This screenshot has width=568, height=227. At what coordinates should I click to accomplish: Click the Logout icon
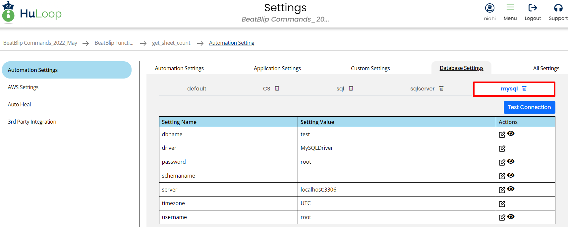click(x=533, y=8)
